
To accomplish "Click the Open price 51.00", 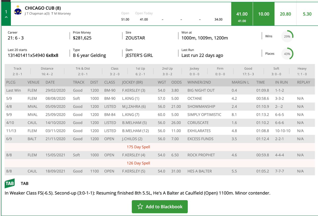I will coord(125,19).
